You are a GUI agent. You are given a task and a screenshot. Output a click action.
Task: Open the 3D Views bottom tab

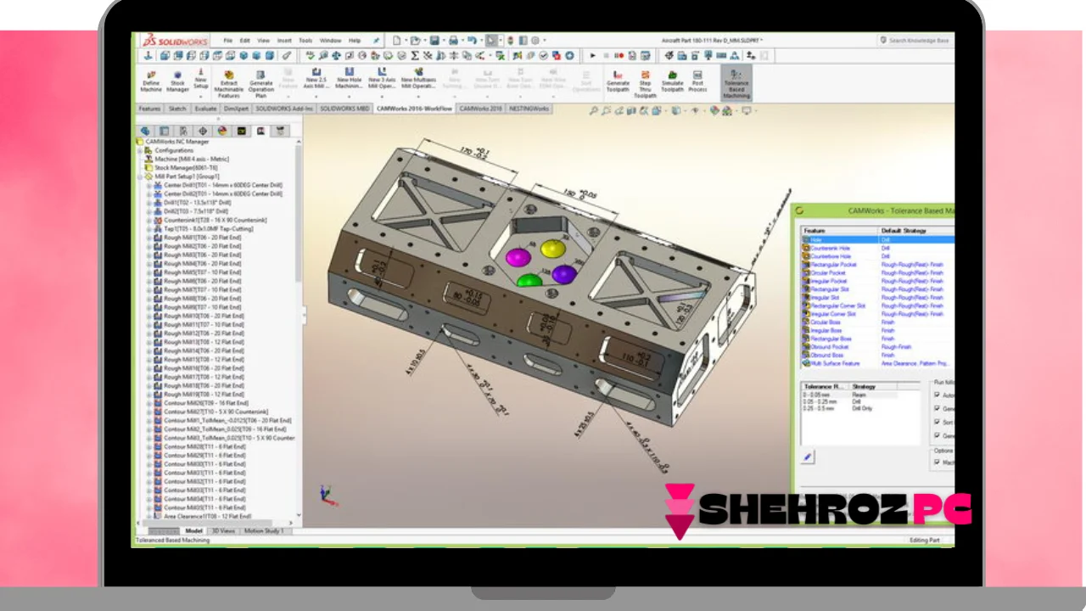pyautogui.click(x=223, y=530)
